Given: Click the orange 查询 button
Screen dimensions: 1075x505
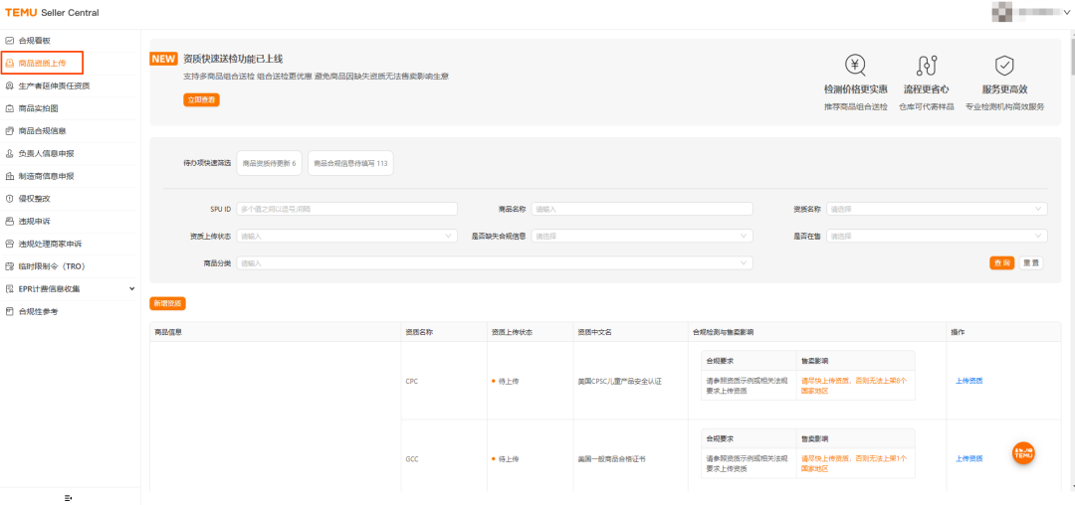Looking at the screenshot, I should click(x=1001, y=262).
